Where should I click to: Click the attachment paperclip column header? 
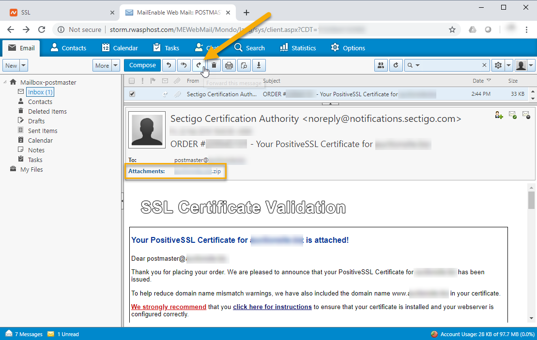point(177,81)
